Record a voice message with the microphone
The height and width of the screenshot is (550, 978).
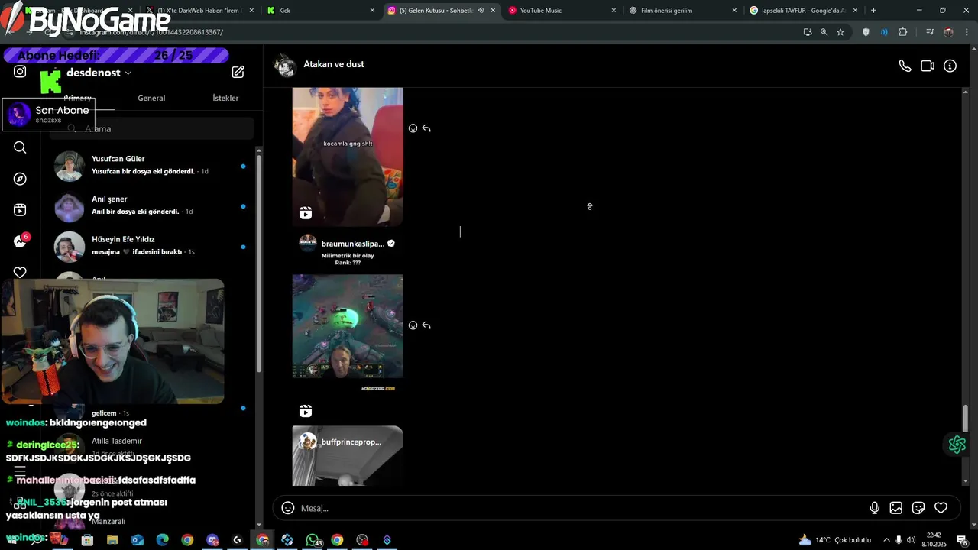tap(875, 508)
